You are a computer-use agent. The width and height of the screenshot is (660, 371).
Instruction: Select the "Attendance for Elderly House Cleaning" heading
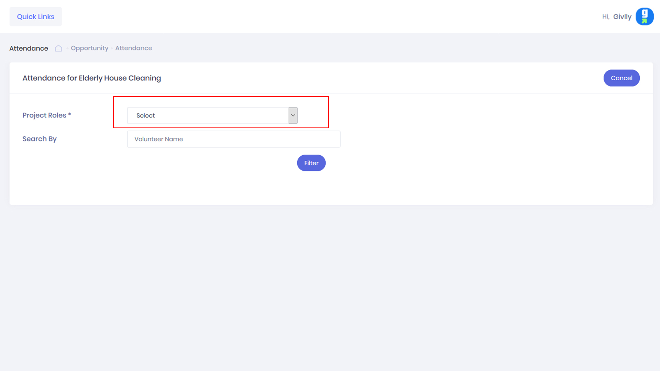click(91, 78)
